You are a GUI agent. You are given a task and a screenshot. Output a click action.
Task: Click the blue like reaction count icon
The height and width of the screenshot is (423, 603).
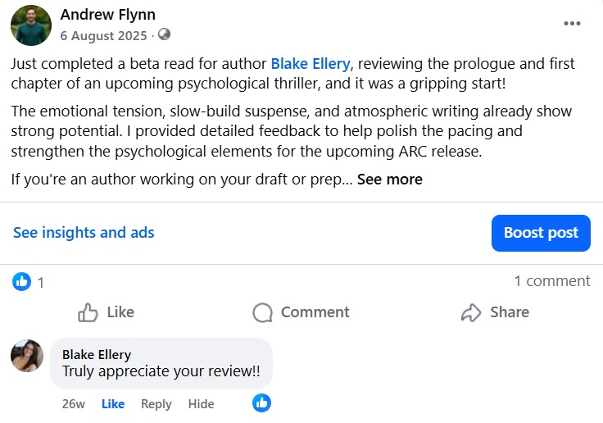coord(22,282)
